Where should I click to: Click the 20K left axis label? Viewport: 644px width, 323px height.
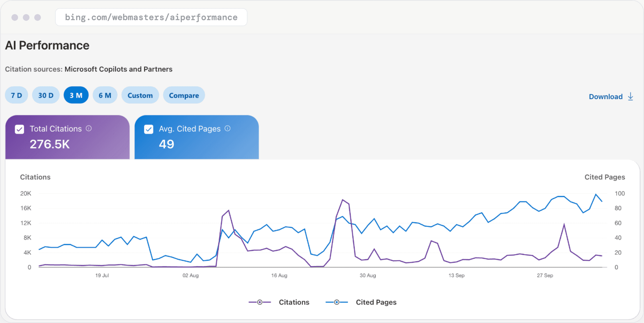point(25,193)
